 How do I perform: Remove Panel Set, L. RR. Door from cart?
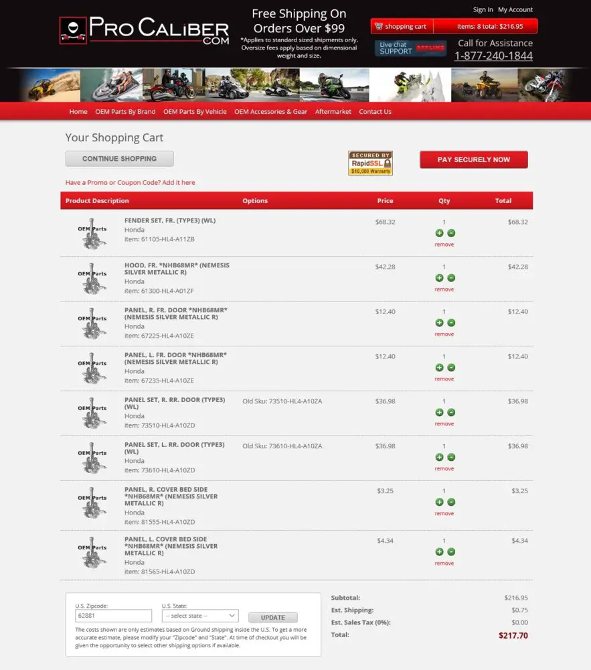pos(444,469)
